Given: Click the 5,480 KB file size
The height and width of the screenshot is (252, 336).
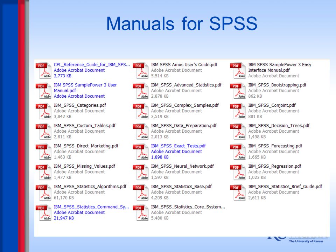Looking at the screenshot, I should tap(160, 218).
